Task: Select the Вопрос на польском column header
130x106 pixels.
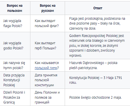Action: pyautogui.click(x=15, y=8)
